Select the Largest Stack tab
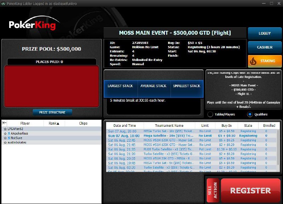This screenshot has width=283, height=204. (121, 89)
